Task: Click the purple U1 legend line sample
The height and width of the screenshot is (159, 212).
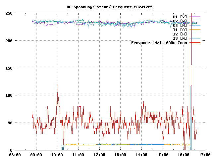Action: click(195, 17)
